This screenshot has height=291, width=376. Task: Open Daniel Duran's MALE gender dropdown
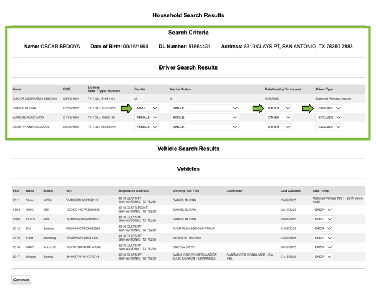[147, 108]
